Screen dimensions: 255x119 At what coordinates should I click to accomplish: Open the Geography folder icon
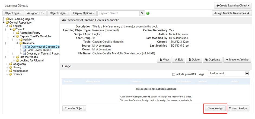(11, 64)
